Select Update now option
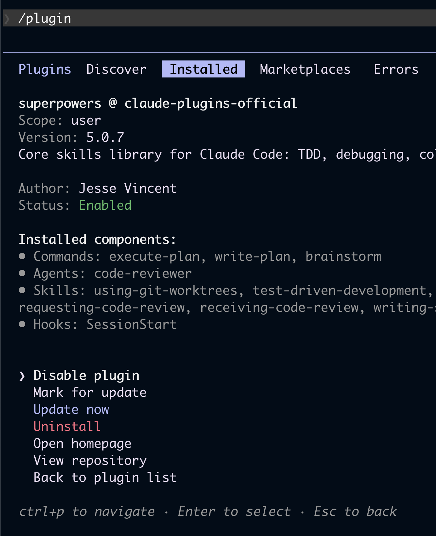This screenshot has width=436, height=536. [x=71, y=409]
